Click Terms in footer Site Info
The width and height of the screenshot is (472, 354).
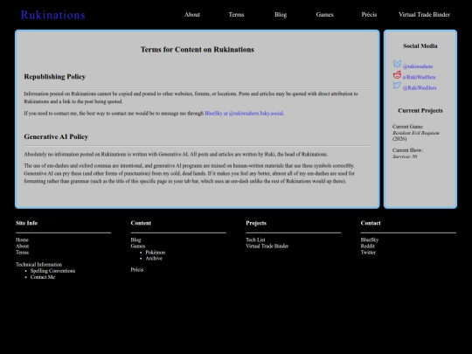[x=22, y=253]
